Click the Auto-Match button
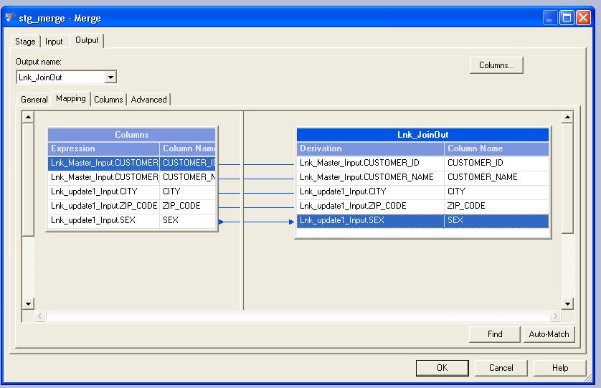 549,334
